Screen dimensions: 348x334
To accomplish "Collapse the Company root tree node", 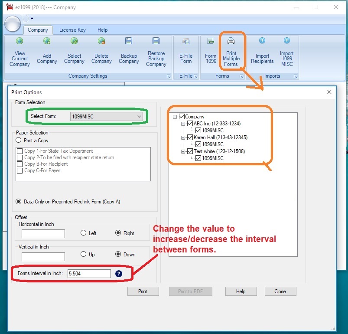I will 175,117.
